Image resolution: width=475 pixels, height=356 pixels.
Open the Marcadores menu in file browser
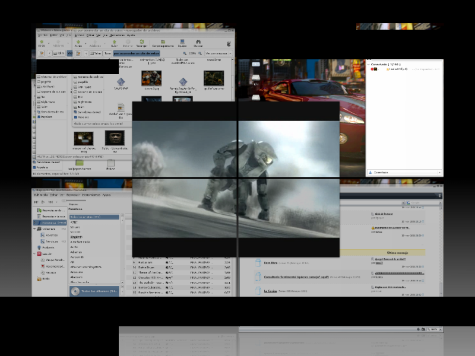coord(117,36)
